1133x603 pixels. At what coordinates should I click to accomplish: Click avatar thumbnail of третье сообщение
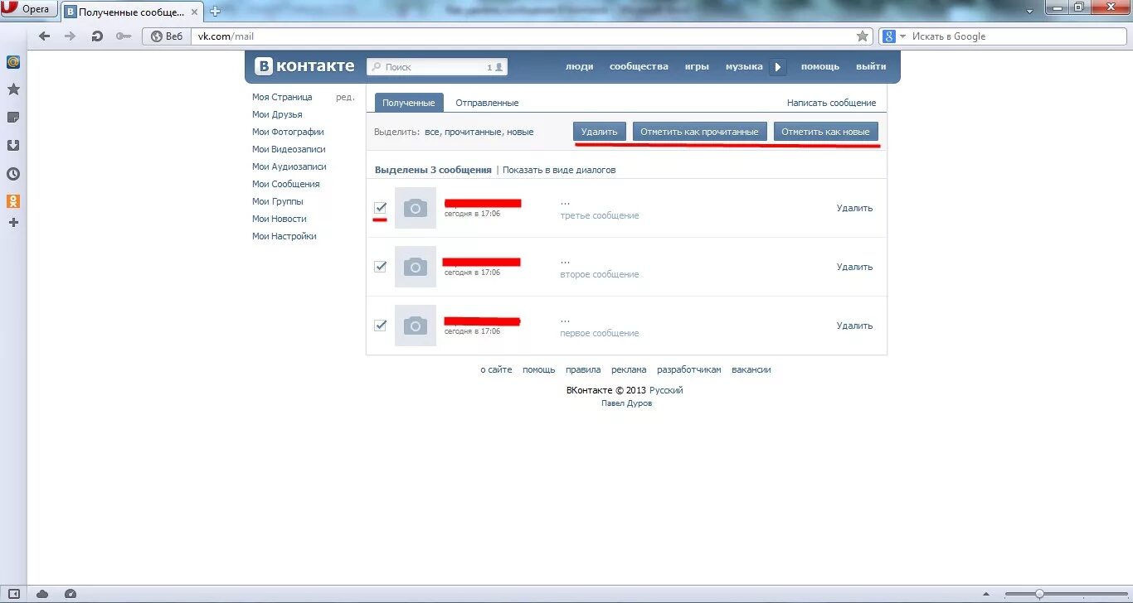pos(416,208)
